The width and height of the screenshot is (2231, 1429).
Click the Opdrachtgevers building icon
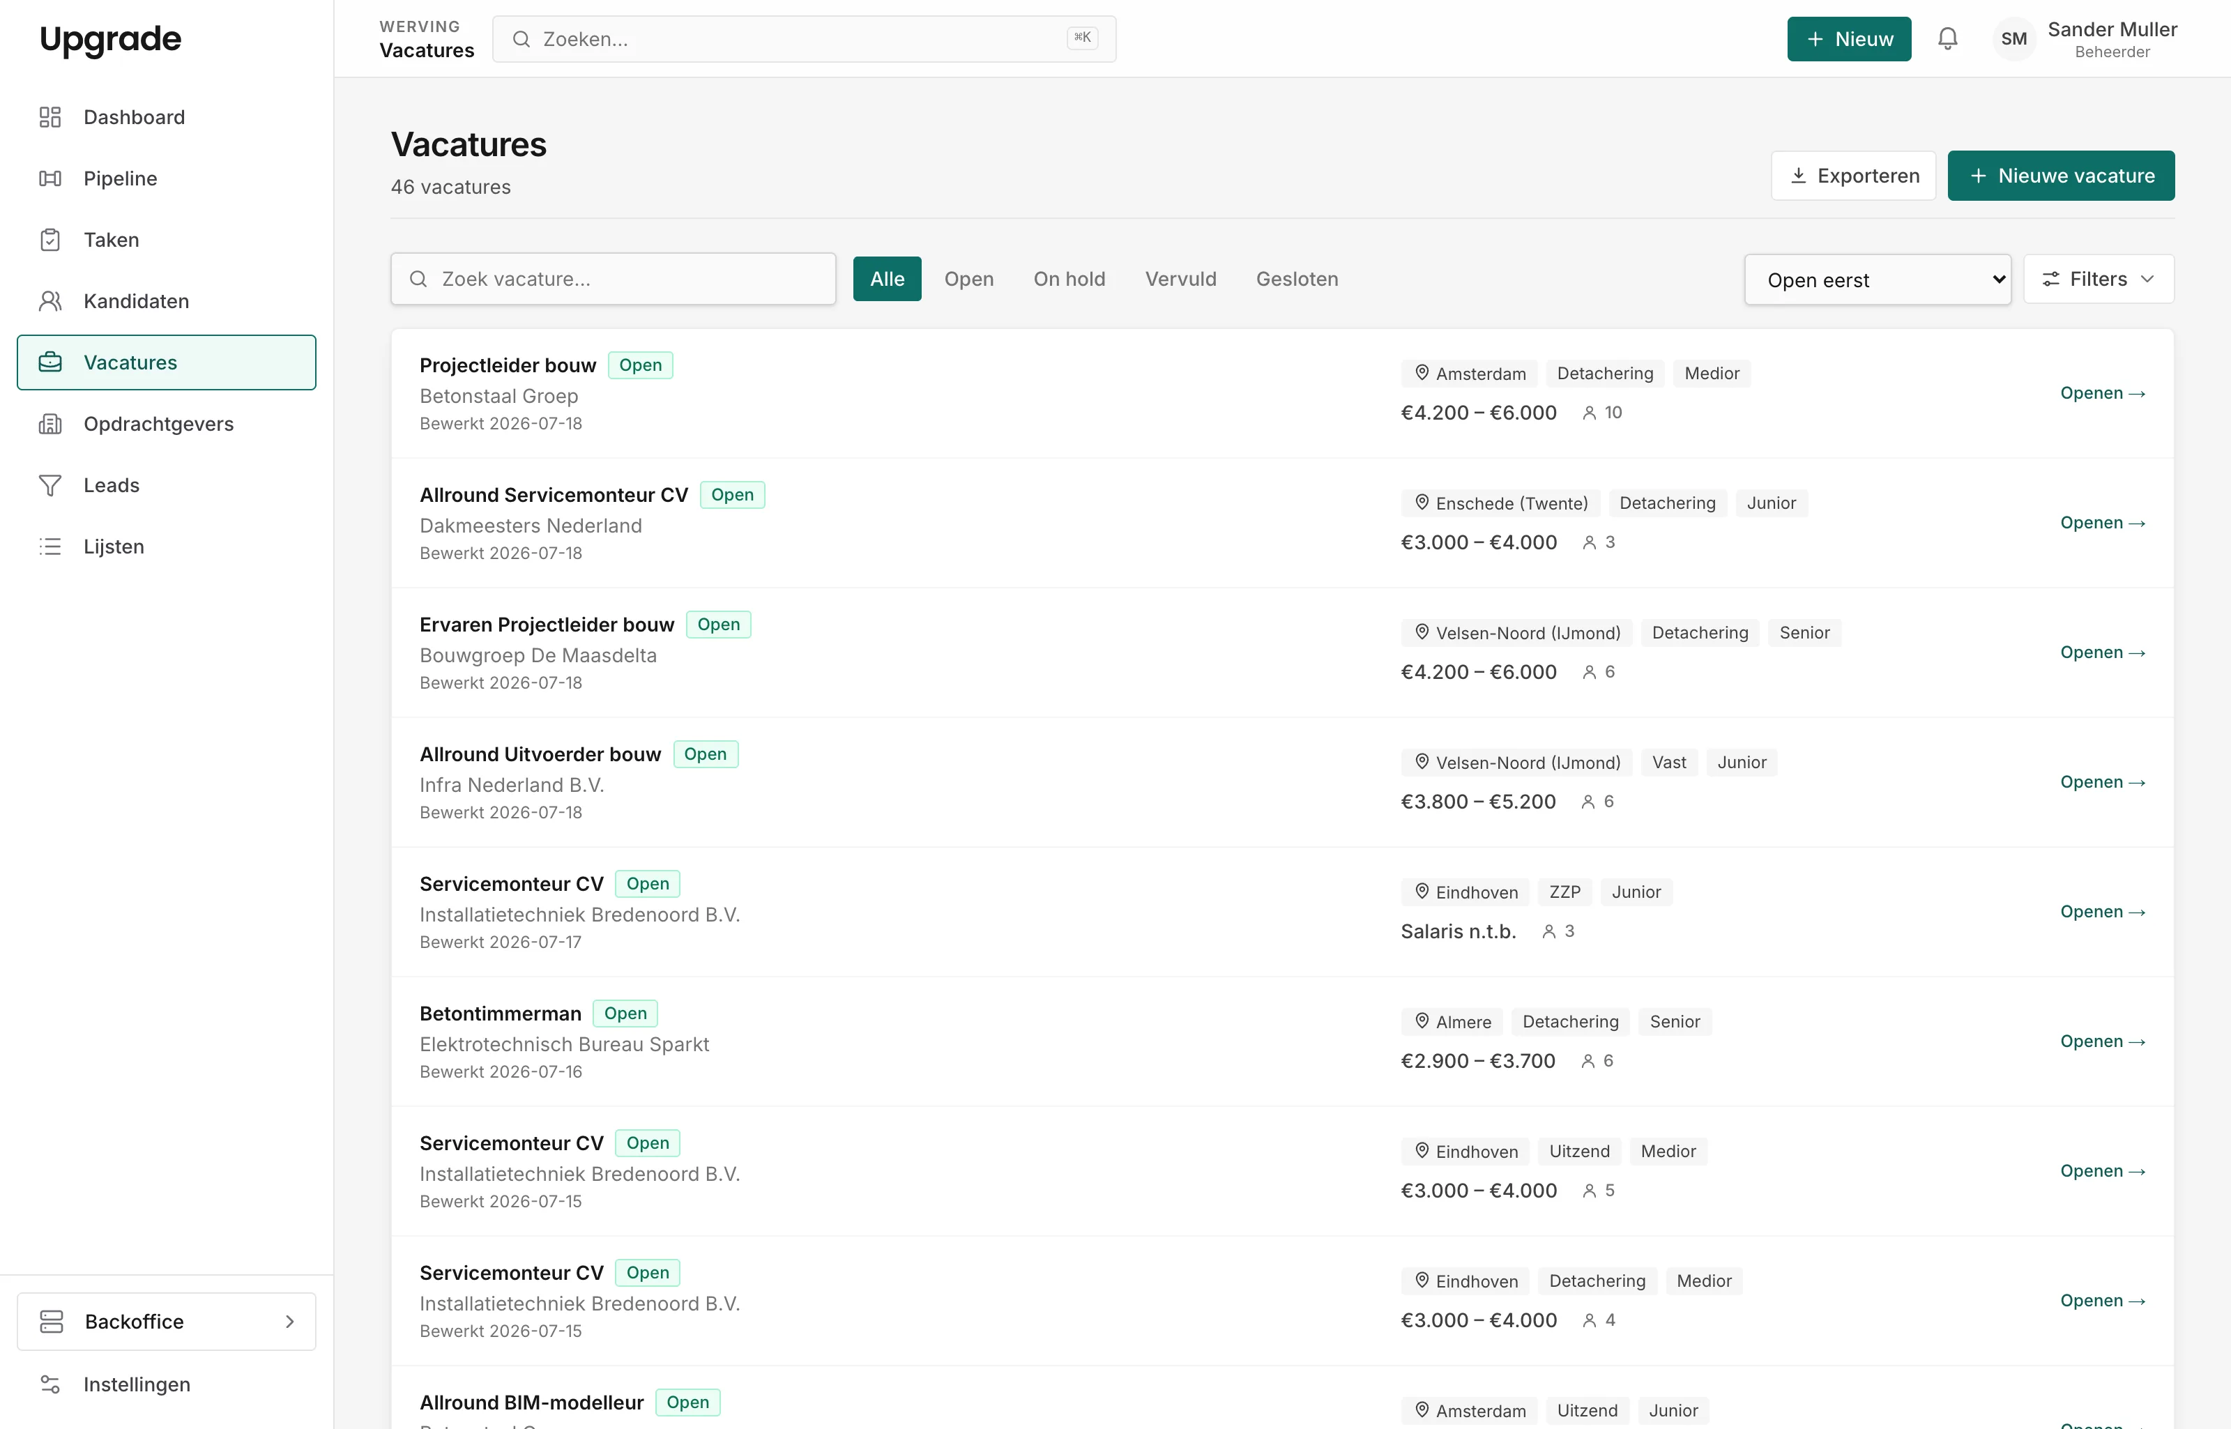coord(50,424)
